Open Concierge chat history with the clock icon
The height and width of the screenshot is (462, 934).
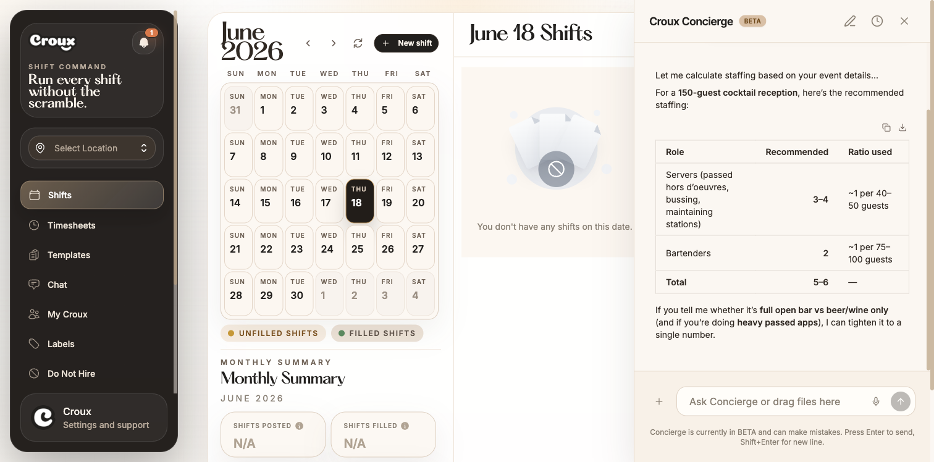point(877,21)
